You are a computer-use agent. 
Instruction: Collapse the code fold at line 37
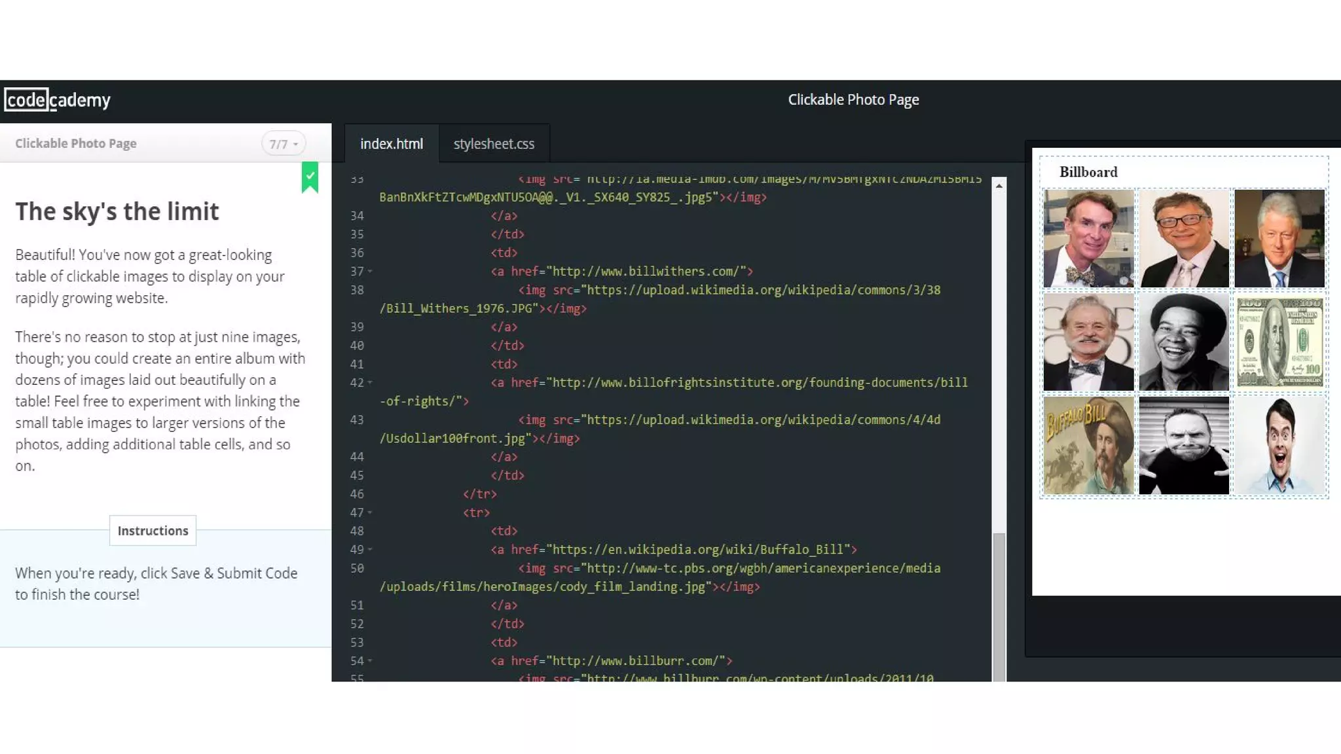(371, 272)
